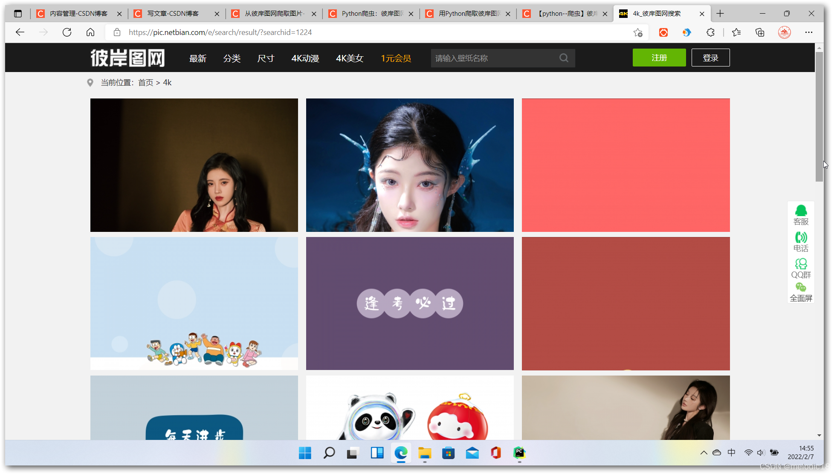Click the search magnifier icon in wallpaper search
Viewport: 837px width, 474px height.
[564, 58]
